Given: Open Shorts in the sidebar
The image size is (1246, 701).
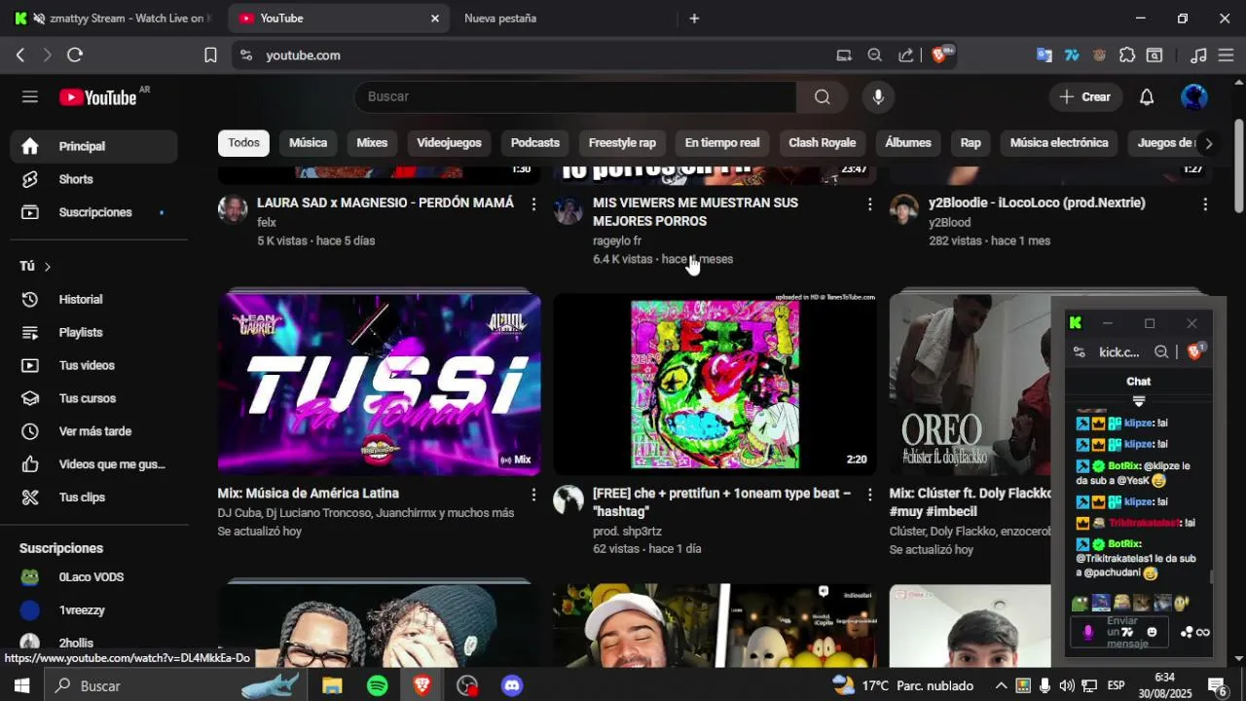Looking at the screenshot, I should [94, 179].
